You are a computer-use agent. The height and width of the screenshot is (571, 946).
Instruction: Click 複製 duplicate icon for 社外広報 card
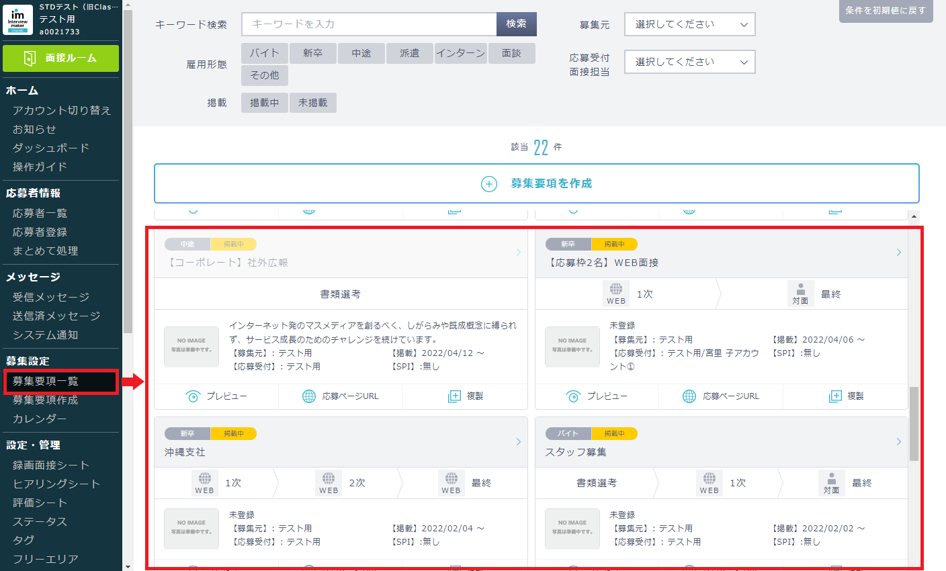coord(455,396)
